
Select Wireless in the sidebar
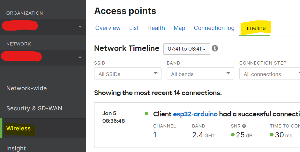click(19, 128)
